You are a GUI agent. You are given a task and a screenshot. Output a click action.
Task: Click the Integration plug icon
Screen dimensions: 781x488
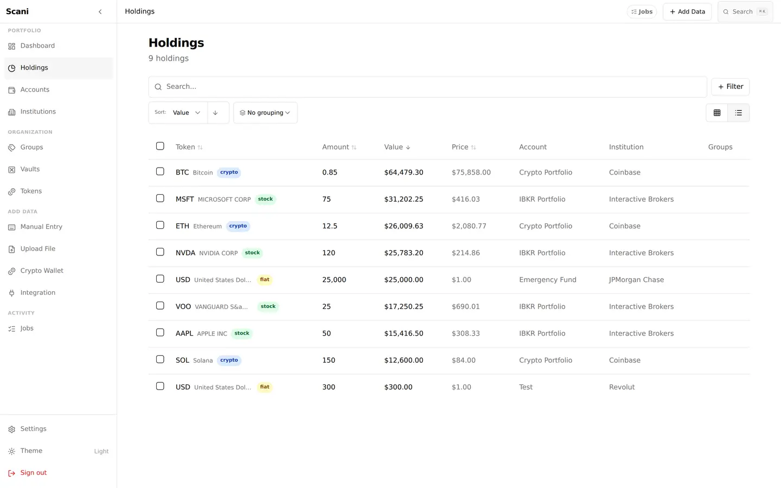pyautogui.click(x=12, y=293)
